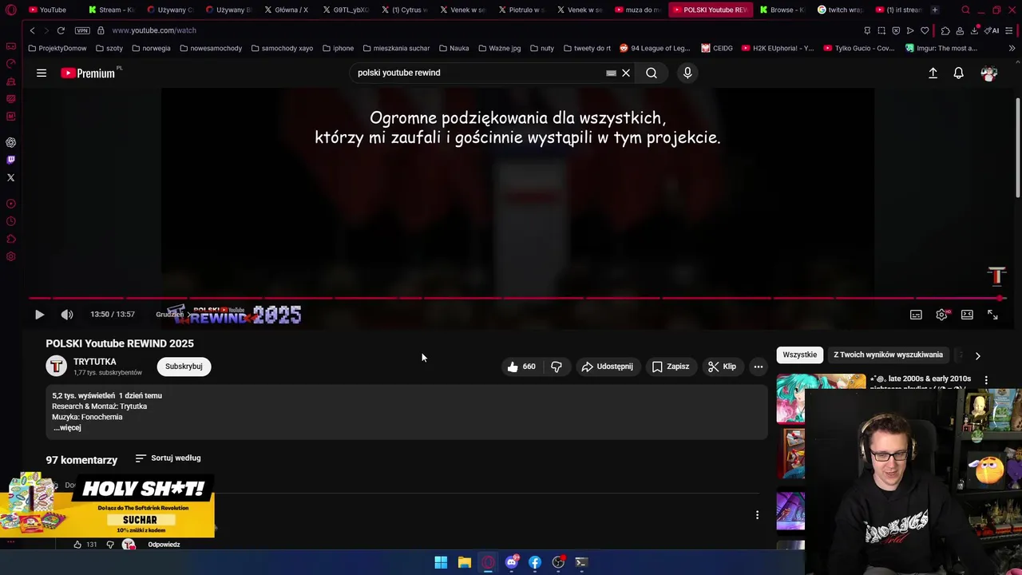Toggle subtitles in the player controls

pos(916,315)
